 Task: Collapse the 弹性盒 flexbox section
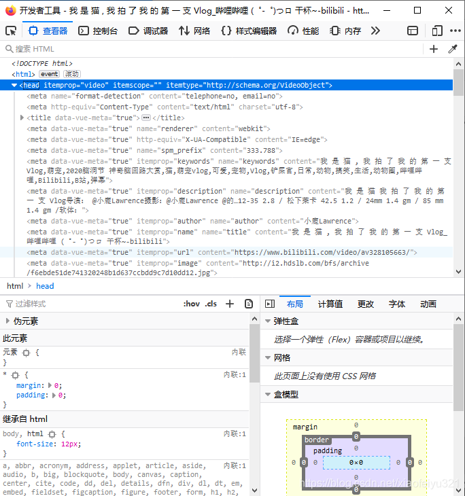point(268,321)
